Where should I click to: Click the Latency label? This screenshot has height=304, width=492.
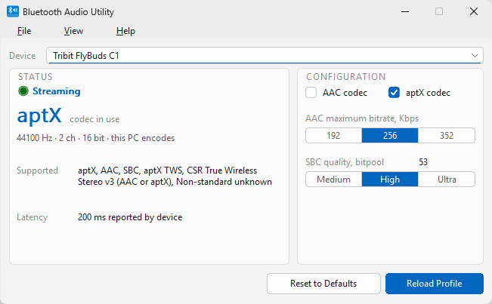point(32,217)
